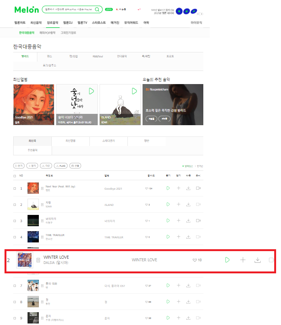This screenshot has width=281, height=325.
Task: Open the Goodbye 2021 album link in track list
Action: (113, 189)
